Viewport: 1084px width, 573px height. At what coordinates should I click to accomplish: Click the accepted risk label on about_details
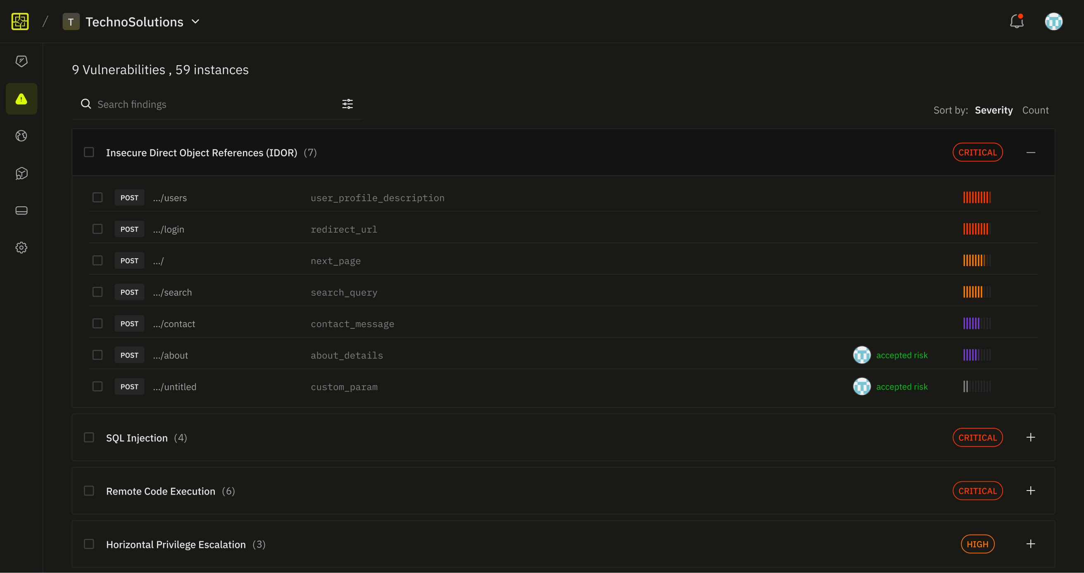[901, 355]
